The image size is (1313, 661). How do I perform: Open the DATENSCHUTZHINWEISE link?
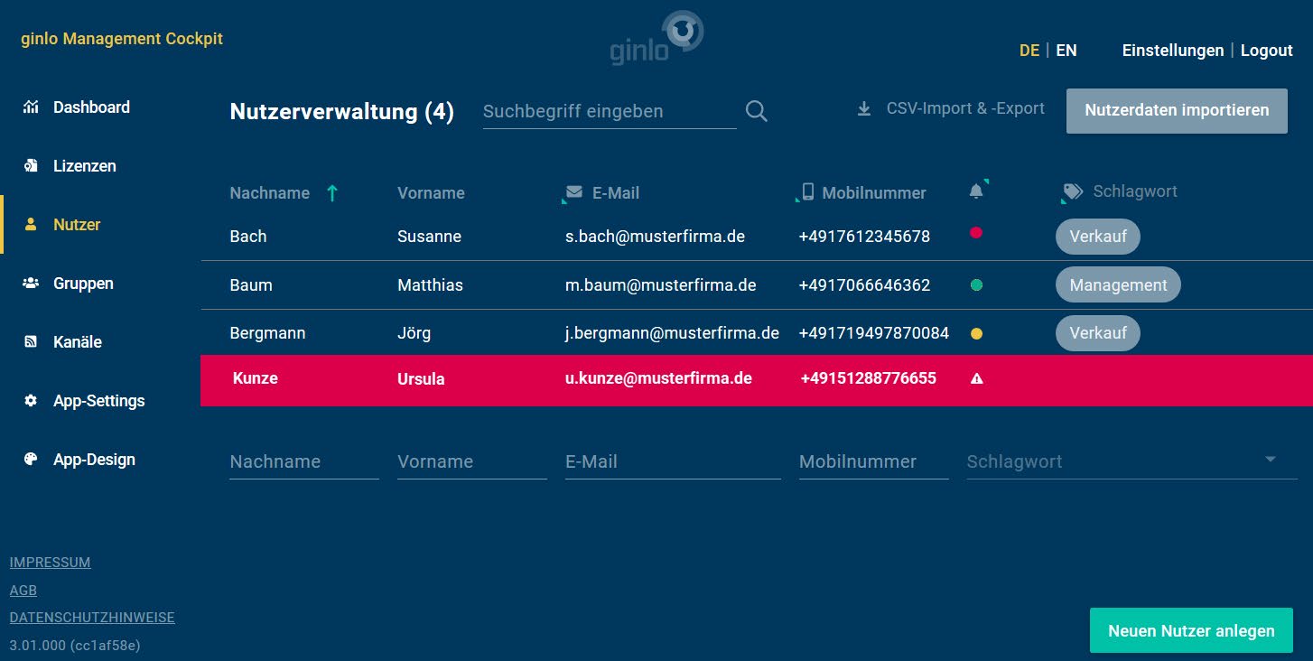coord(92,618)
